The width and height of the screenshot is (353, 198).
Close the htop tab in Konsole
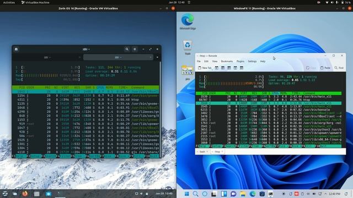pos(222,152)
